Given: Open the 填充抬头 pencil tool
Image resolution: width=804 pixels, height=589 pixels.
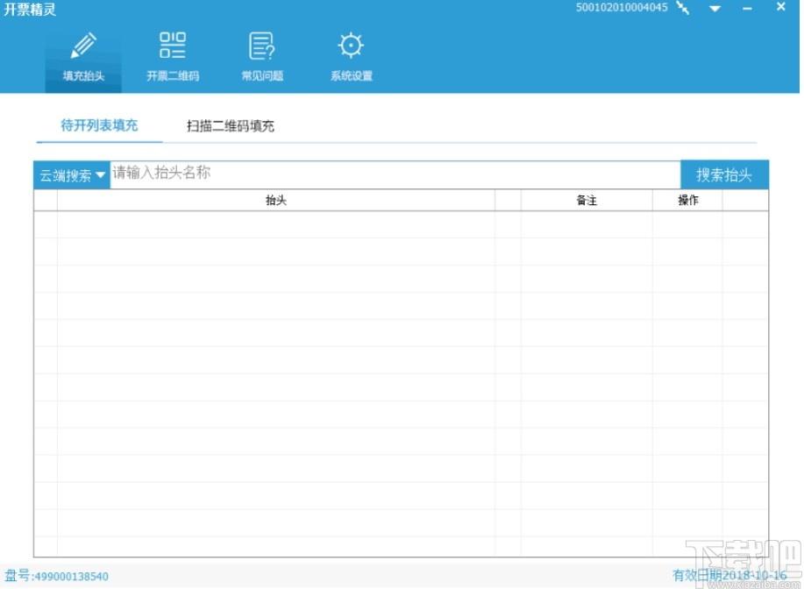Looking at the screenshot, I should coord(83,58).
